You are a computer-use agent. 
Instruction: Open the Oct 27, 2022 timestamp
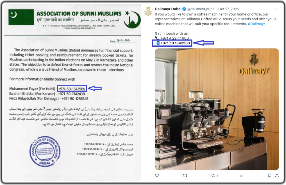[x=229, y=9]
